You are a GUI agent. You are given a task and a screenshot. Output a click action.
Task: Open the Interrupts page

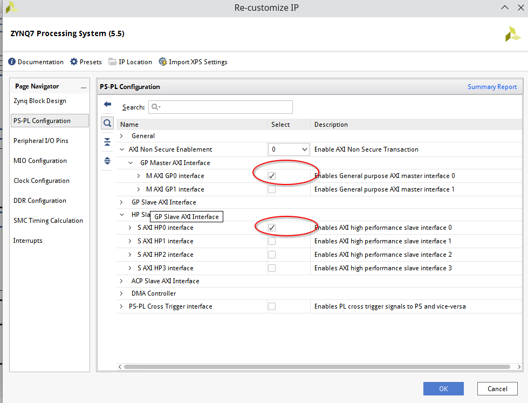tap(28, 240)
